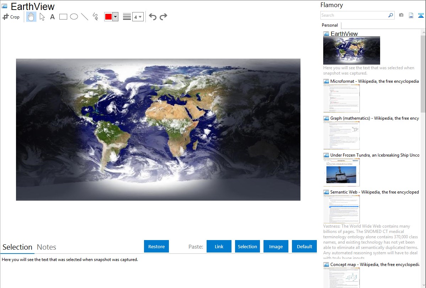Select the Crop tool
This screenshot has width=426, height=288.
coord(11,17)
